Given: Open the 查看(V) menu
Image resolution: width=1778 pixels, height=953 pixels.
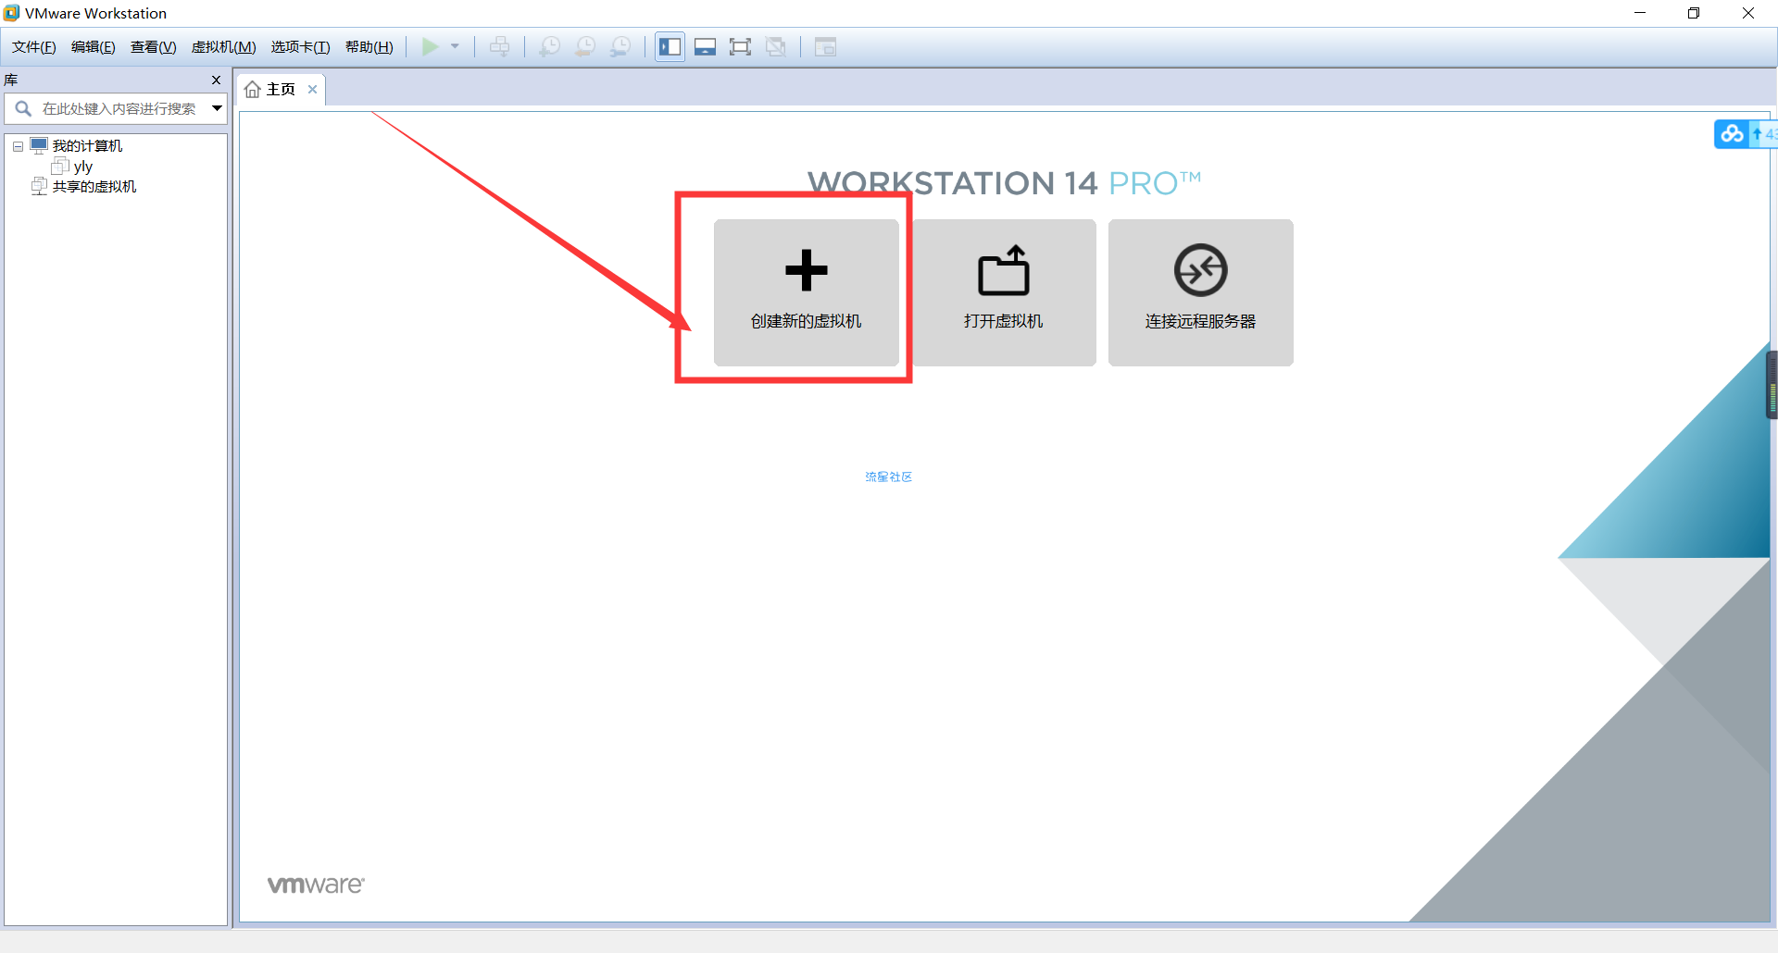Looking at the screenshot, I should click(x=154, y=47).
